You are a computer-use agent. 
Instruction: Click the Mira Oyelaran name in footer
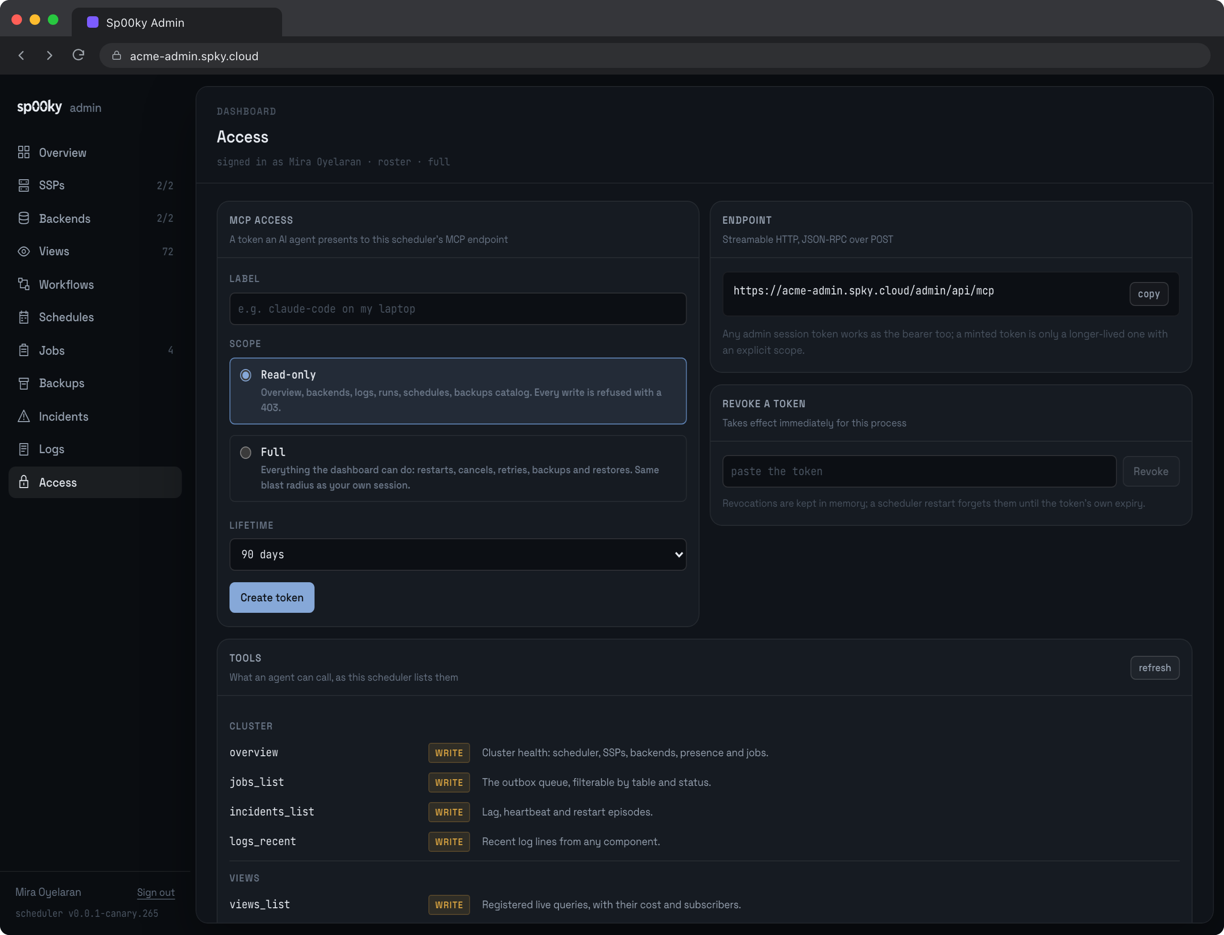coord(48,892)
